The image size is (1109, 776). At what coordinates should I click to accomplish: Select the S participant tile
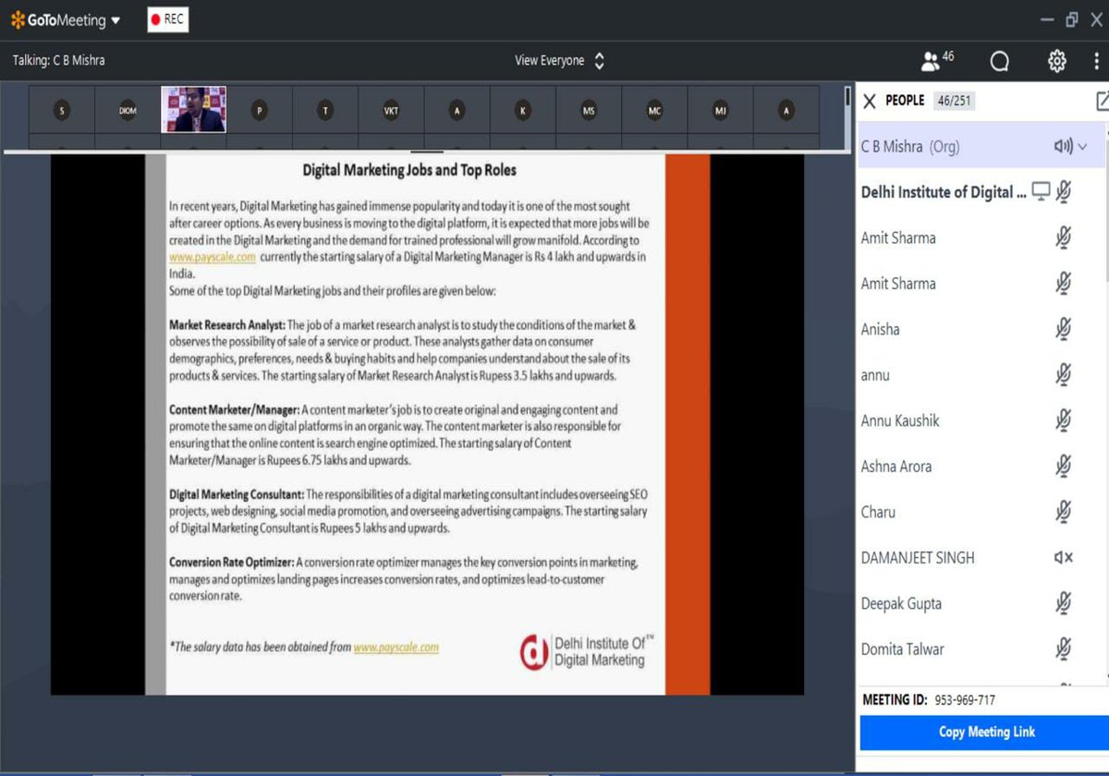(x=62, y=110)
